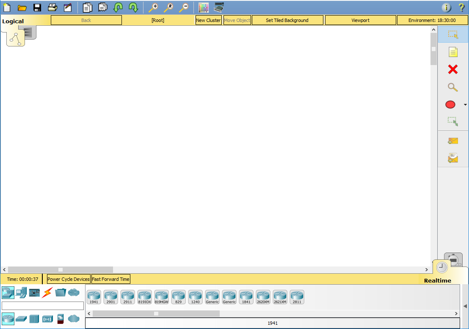The width and height of the screenshot is (469, 329).
Task: Pick the Resize Shape tool
Action: coord(453,122)
